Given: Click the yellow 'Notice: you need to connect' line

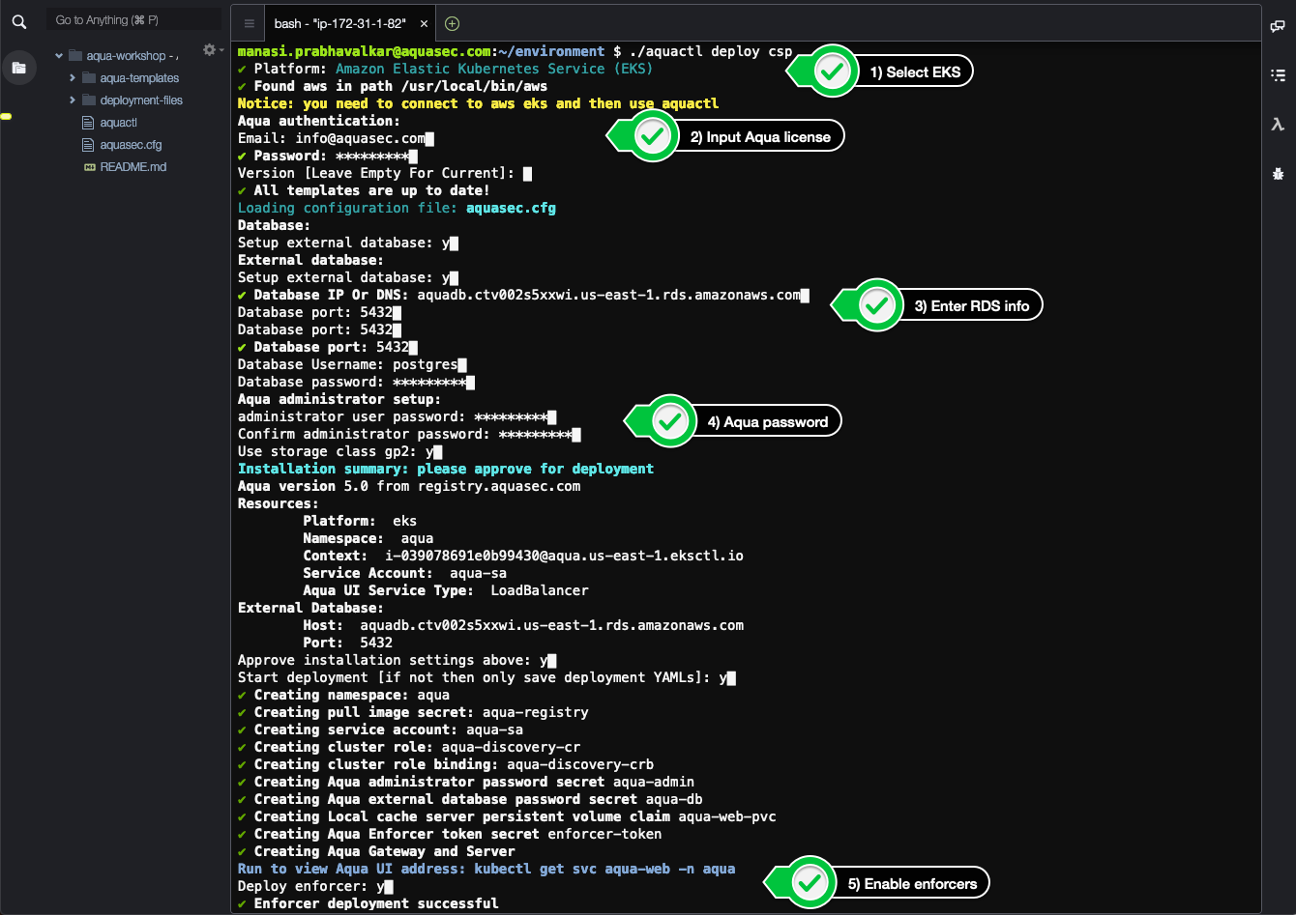Looking at the screenshot, I should click(478, 103).
